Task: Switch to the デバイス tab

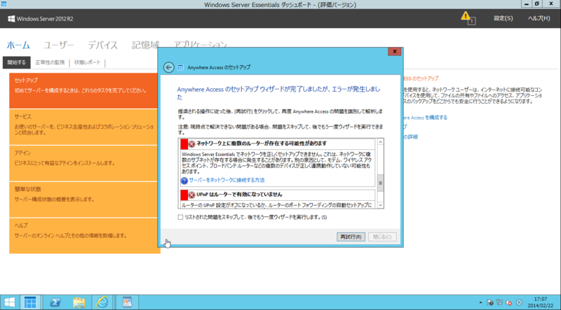Action: tap(102, 45)
